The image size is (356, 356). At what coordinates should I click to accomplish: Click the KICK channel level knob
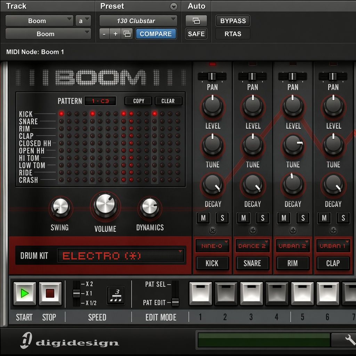(x=212, y=106)
